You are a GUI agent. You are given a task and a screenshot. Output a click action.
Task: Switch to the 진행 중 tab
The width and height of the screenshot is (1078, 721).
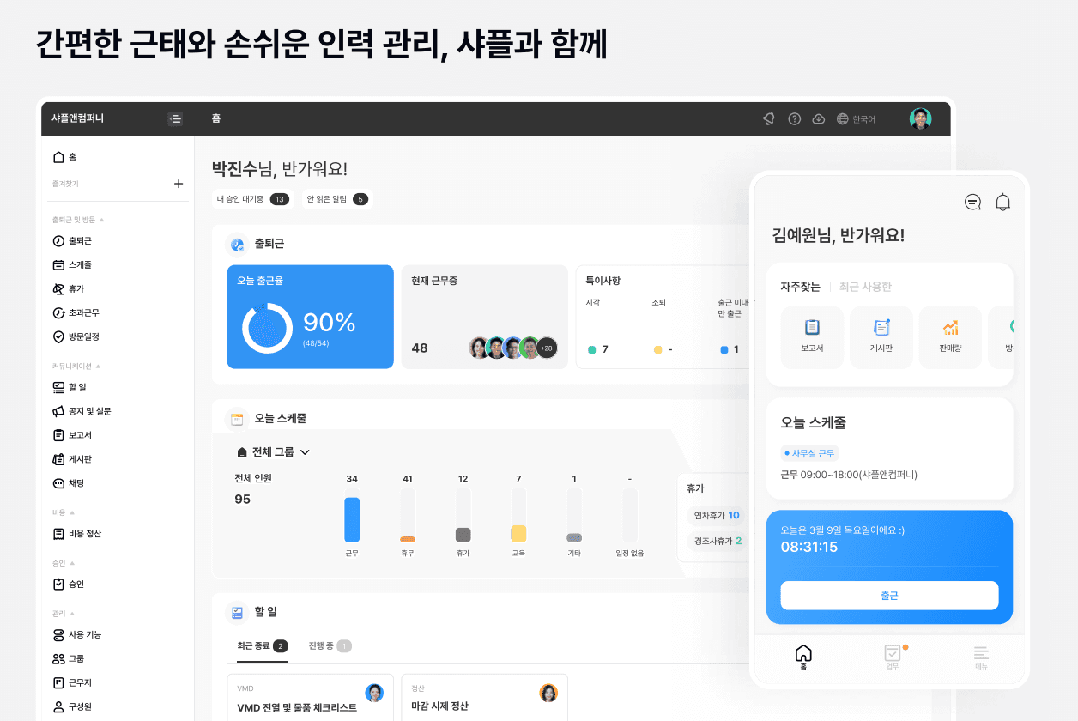330,646
